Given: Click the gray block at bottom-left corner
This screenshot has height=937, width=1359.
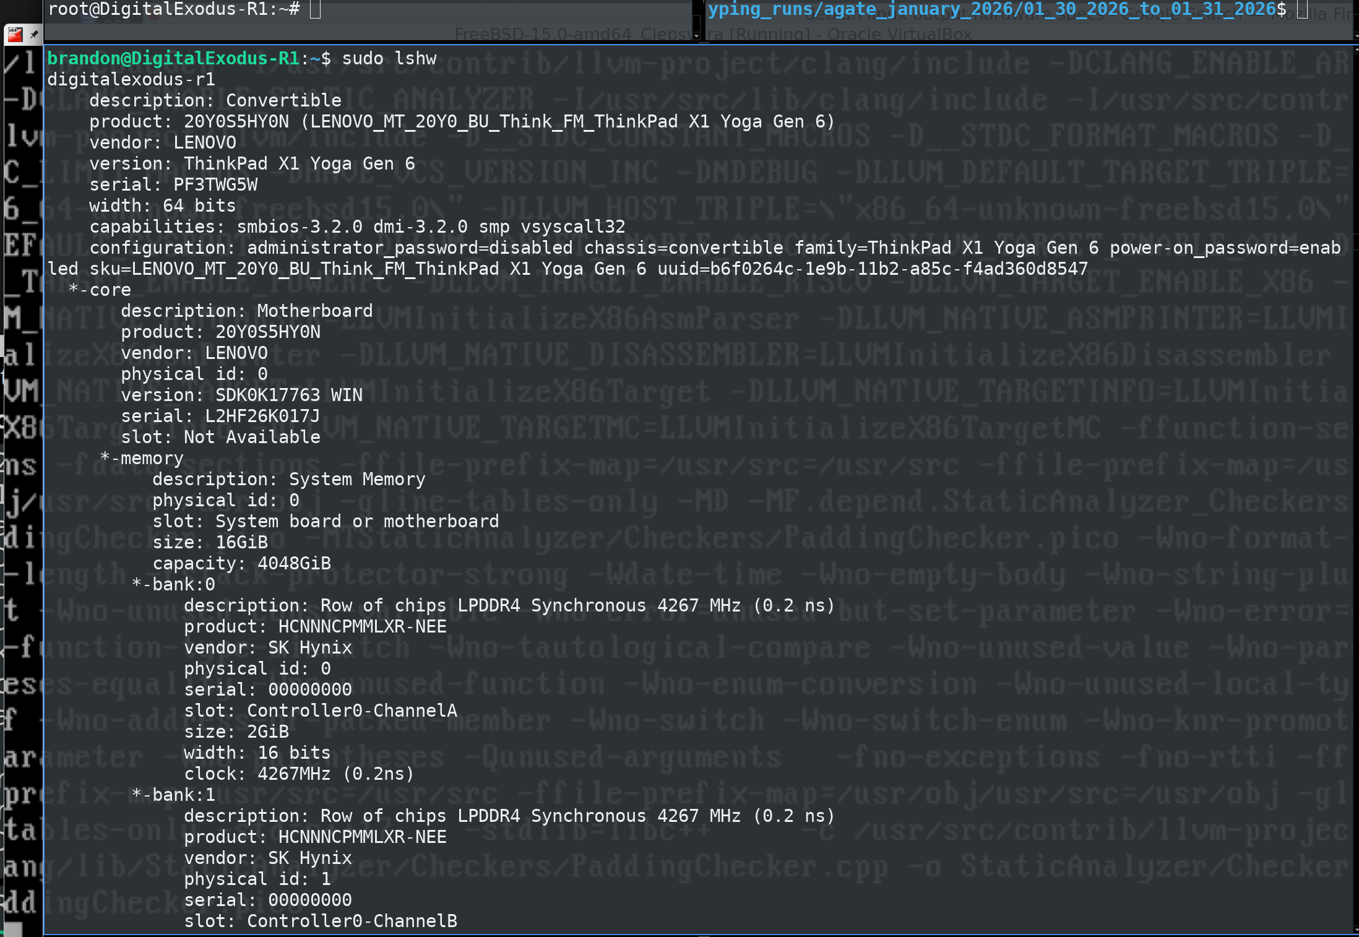Looking at the screenshot, I should tap(12, 930).
